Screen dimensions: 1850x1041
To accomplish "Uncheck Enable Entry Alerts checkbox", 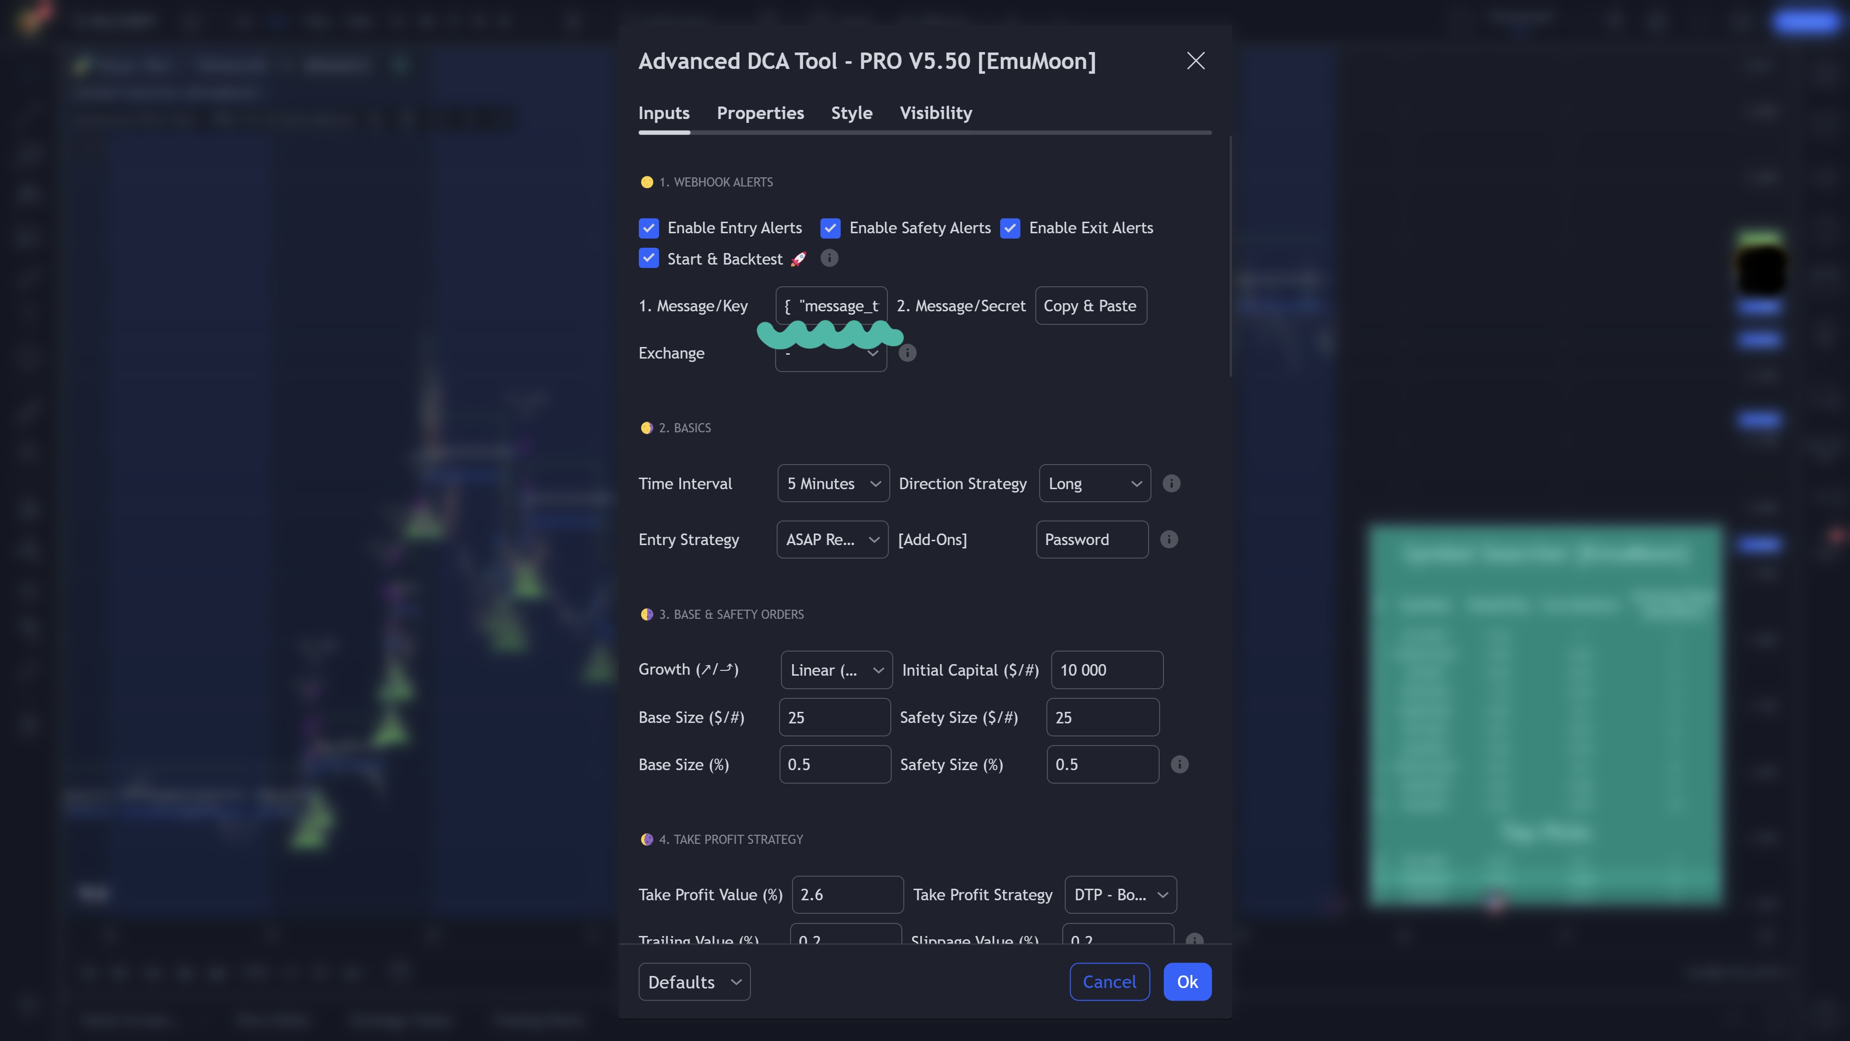I will pos(648,228).
